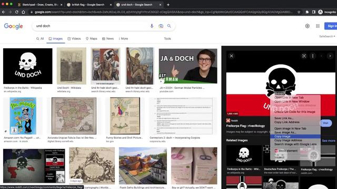The width and height of the screenshot is (337, 189).
Task: Click the Sign in button
Action: (331, 26)
